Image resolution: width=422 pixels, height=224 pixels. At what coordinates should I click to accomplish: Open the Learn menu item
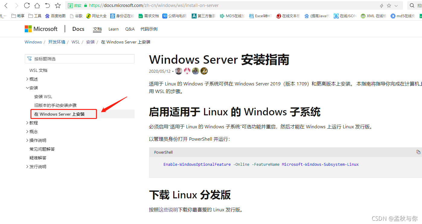[113, 29]
